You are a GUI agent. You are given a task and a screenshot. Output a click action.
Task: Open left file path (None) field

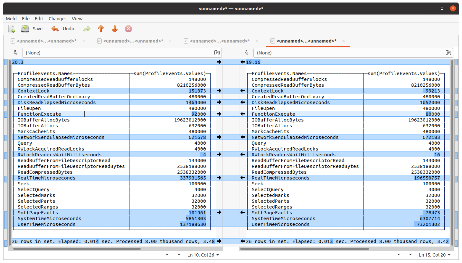[x=121, y=53]
